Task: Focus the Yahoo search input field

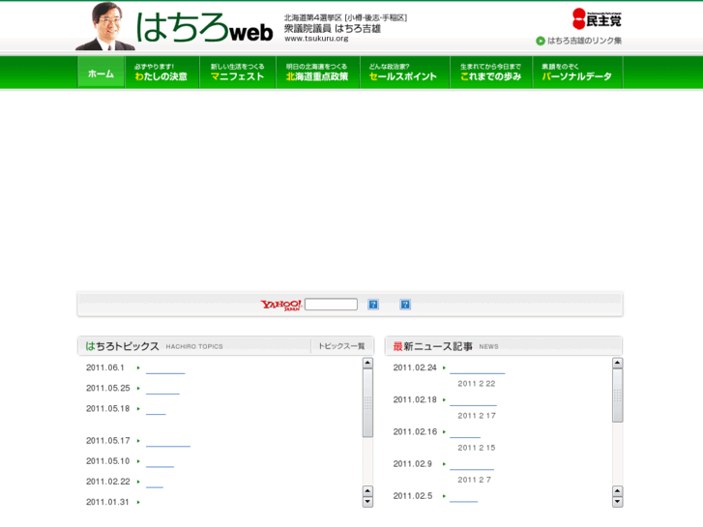Action: pyautogui.click(x=331, y=305)
